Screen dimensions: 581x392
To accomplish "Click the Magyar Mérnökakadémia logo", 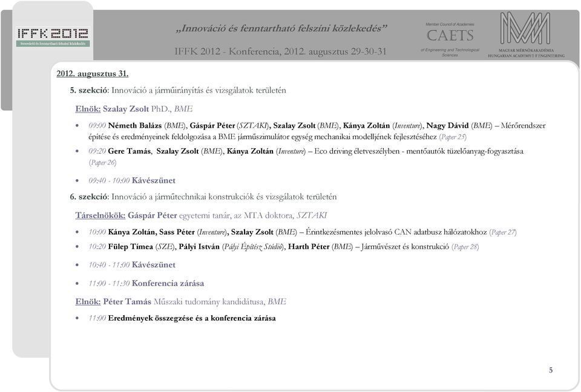I will click(x=526, y=34).
